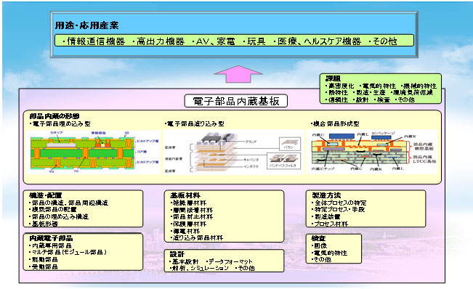Select '電気的特性' in the 検査 box
Image resolution: width=473 pixels, height=289 pixels.
coord(331,253)
